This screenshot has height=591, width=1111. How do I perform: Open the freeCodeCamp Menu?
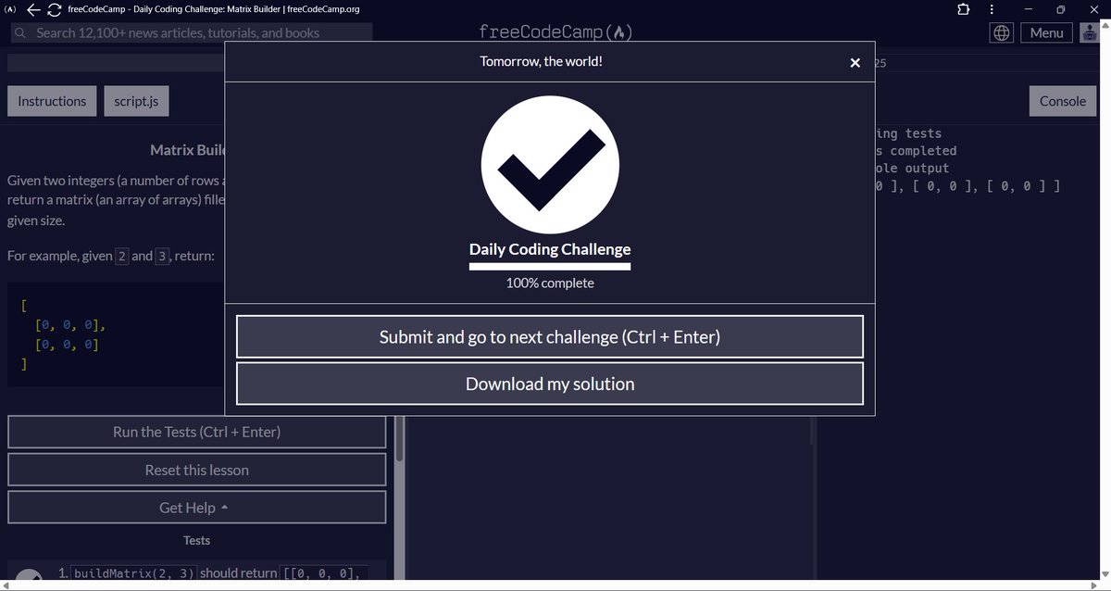[x=1046, y=32]
